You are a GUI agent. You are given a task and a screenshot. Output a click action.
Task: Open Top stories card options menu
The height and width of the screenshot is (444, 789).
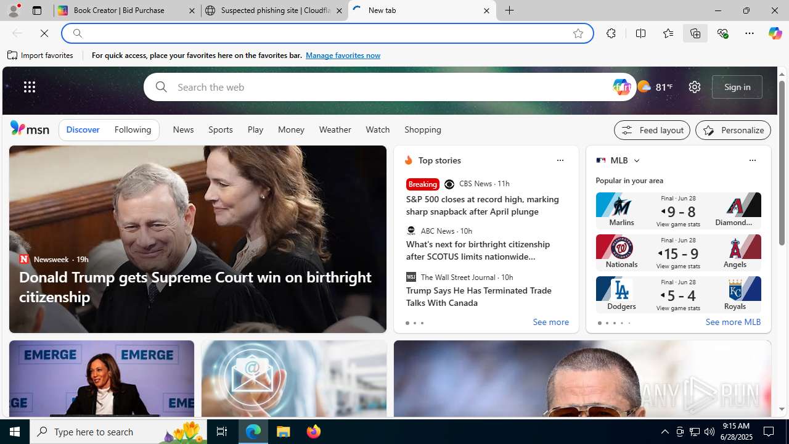pos(560,160)
